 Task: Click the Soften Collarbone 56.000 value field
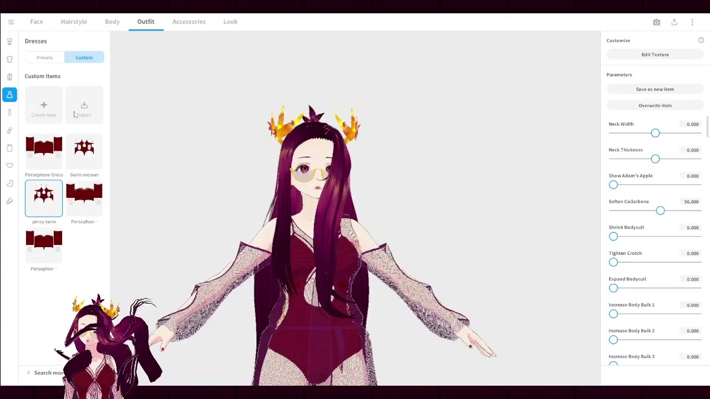[690, 202]
